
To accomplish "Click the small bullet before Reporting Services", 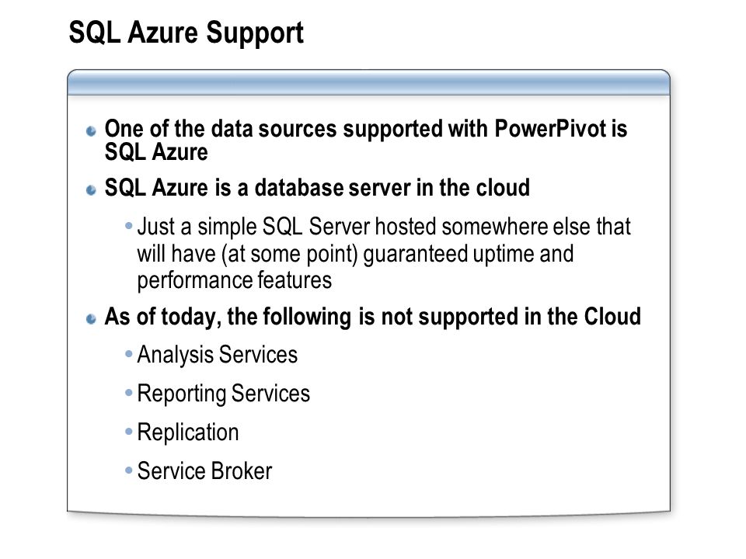I will 128,393.
